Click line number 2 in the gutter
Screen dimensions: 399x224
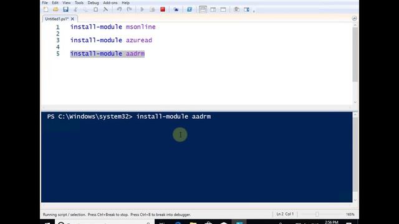(58, 34)
